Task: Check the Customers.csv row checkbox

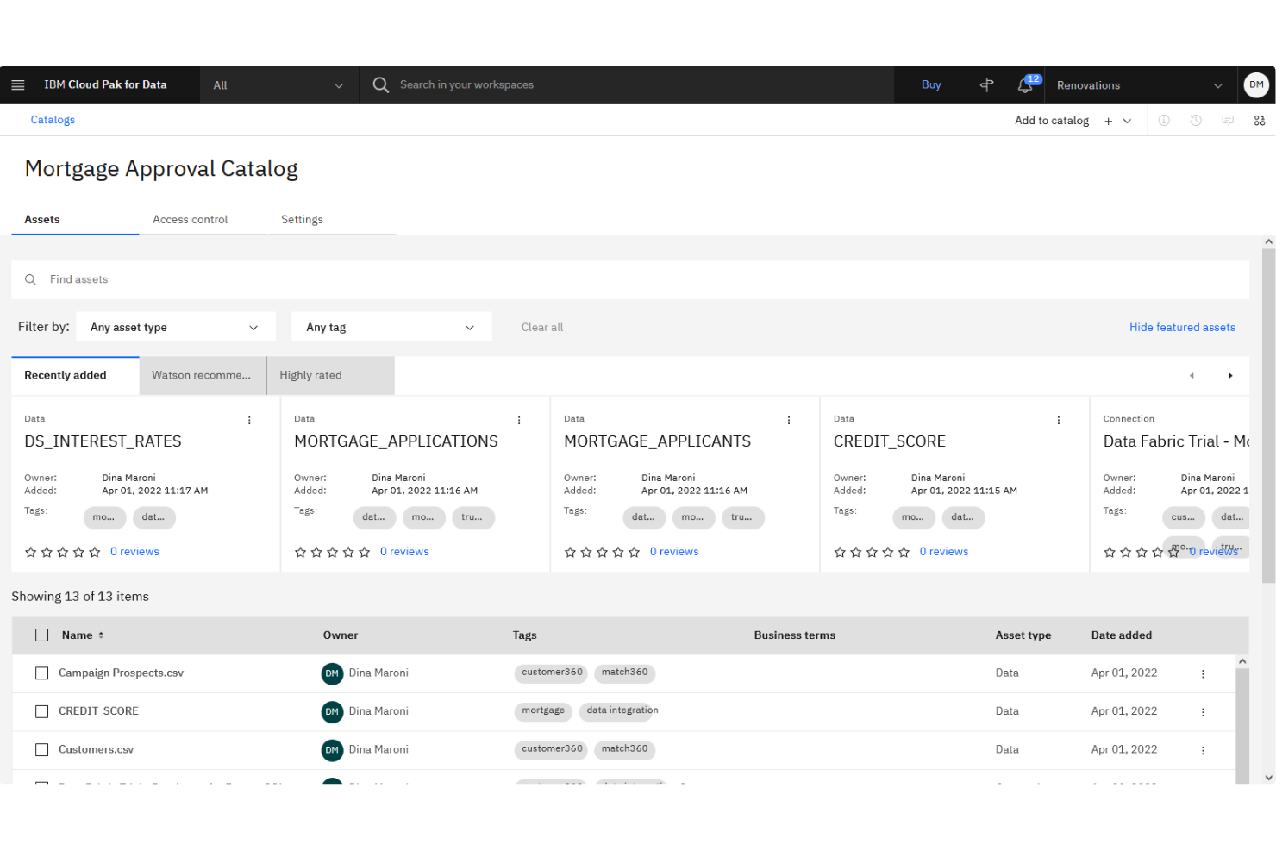Action: [x=41, y=750]
